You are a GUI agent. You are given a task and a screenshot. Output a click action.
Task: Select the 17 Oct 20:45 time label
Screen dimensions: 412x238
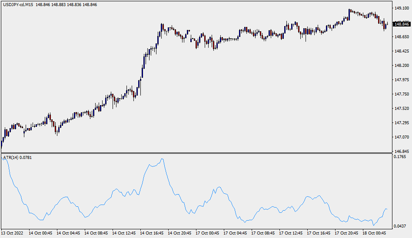click(347, 233)
